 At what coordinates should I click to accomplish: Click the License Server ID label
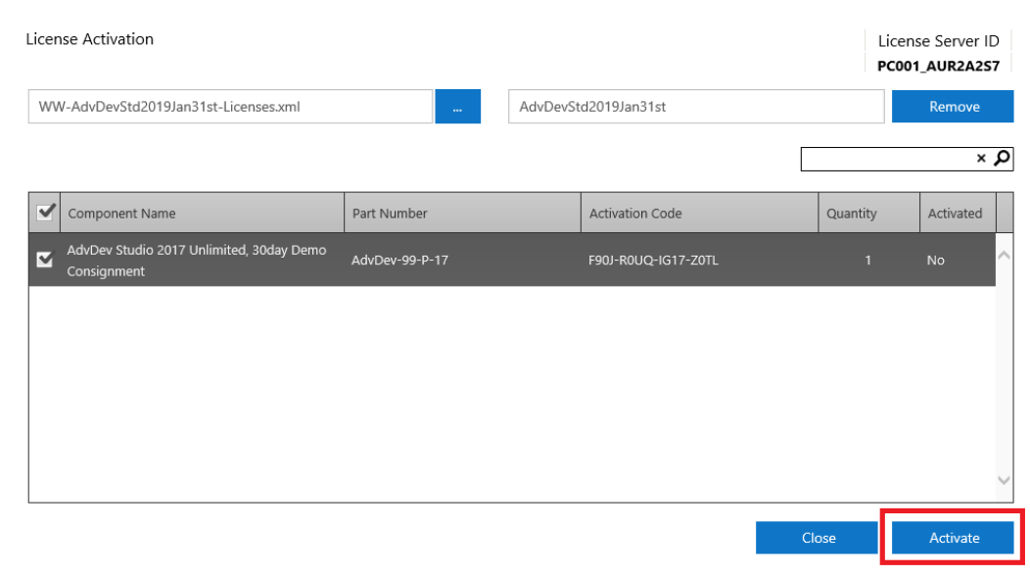[x=939, y=41]
